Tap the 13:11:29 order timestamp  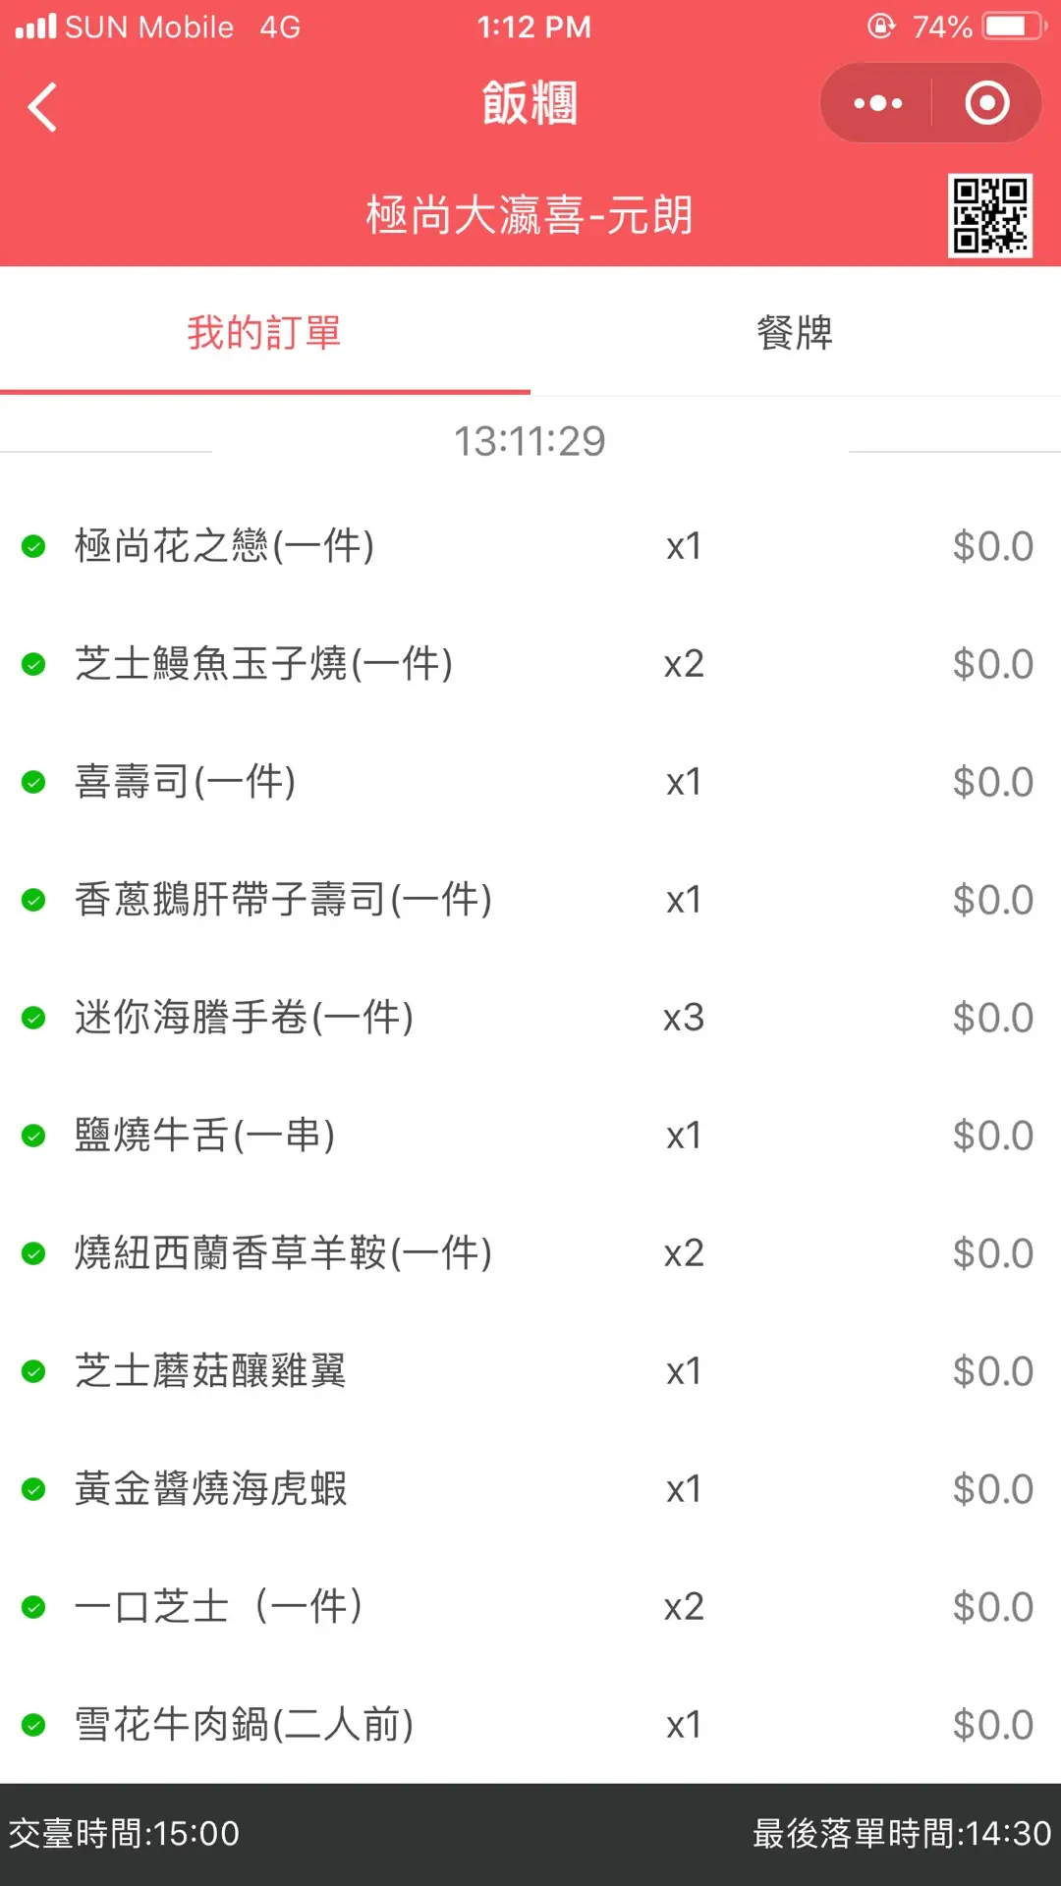click(x=530, y=441)
